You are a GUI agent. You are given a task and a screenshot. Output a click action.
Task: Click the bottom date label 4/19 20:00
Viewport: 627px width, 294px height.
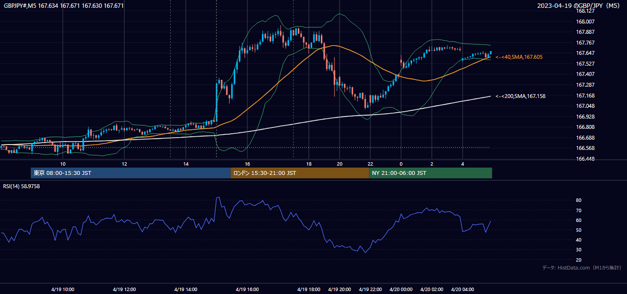340,290
